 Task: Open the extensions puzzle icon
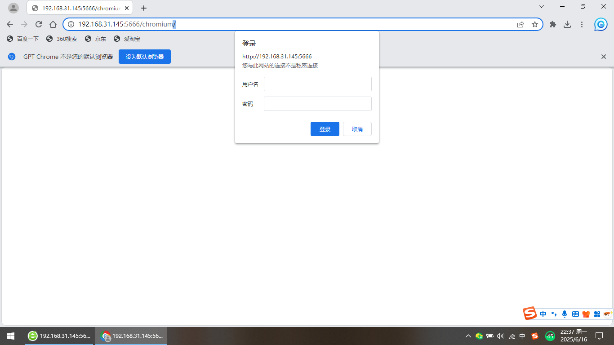click(553, 24)
